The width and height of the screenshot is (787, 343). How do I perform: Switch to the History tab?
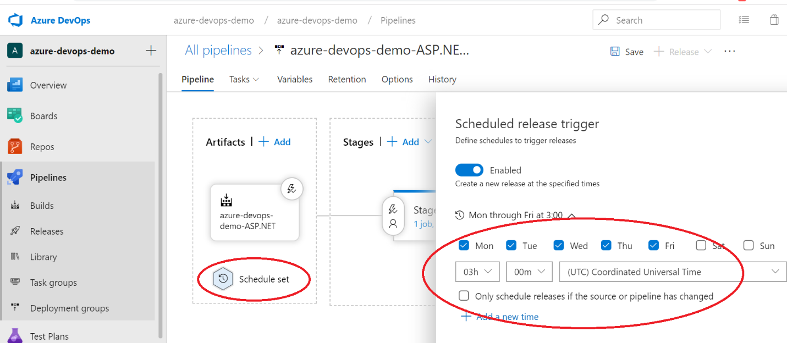pos(442,79)
